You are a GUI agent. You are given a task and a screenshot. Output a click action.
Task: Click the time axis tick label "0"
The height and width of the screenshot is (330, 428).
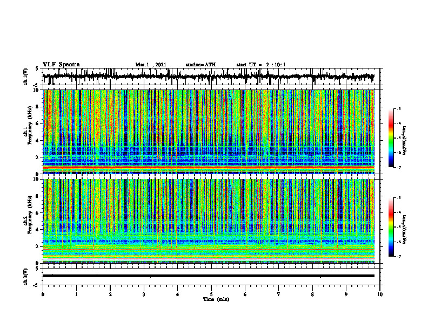click(43, 294)
